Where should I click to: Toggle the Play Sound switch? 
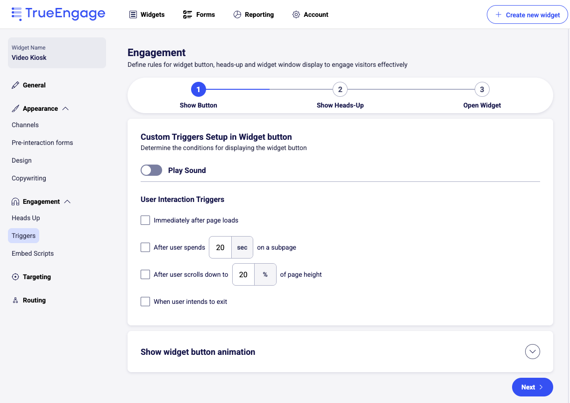click(x=151, y=170)
